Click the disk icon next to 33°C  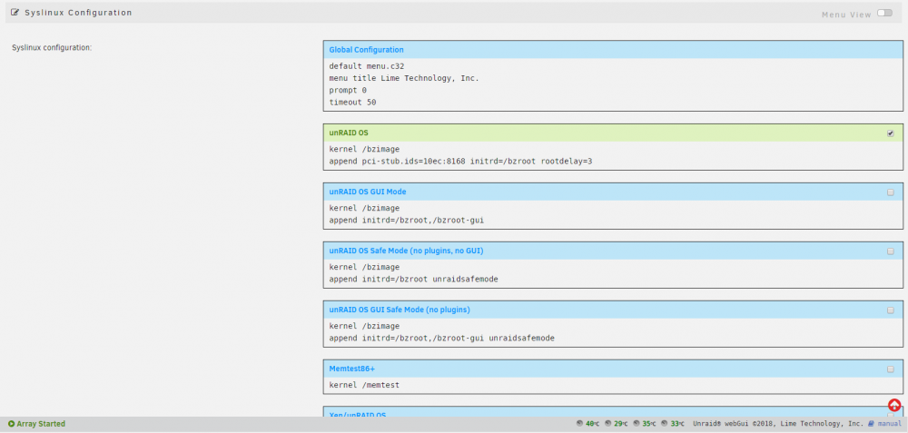(665, 424)
